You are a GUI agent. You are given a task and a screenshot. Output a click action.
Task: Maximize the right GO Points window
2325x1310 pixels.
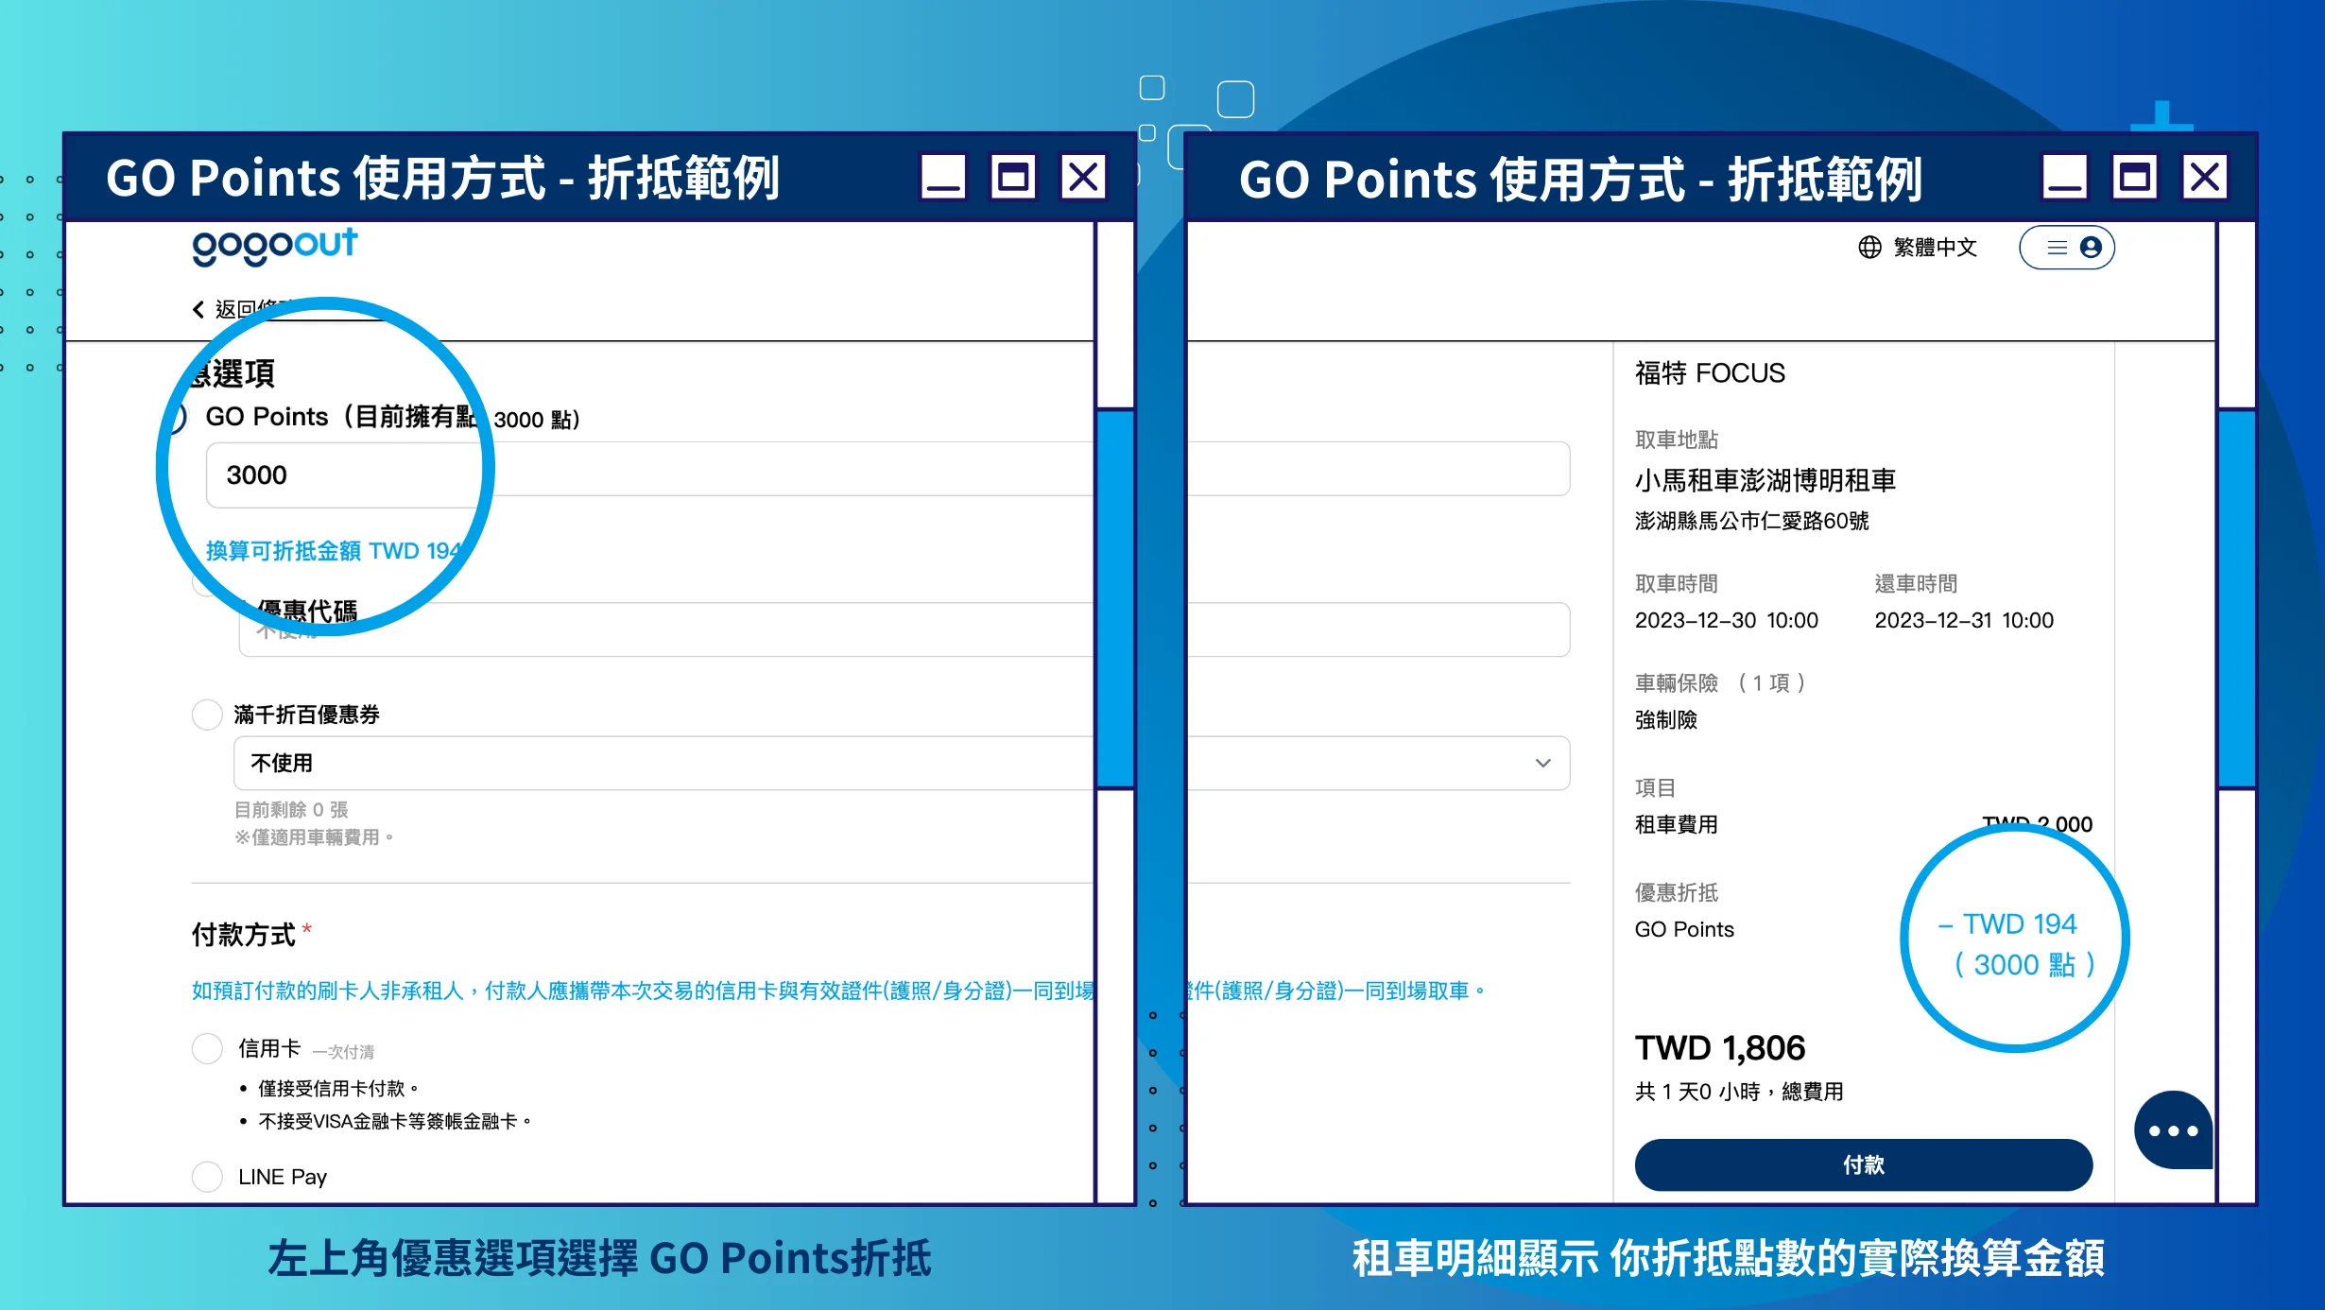pyautogui.click(x=2135, y=177)
